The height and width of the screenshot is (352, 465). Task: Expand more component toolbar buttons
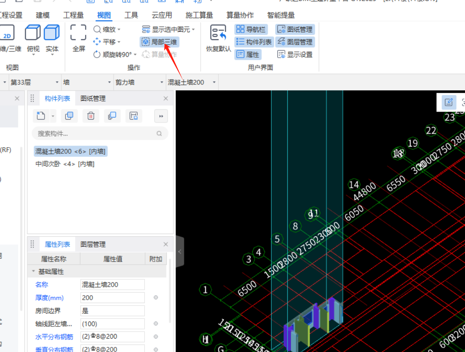(161, 116)
